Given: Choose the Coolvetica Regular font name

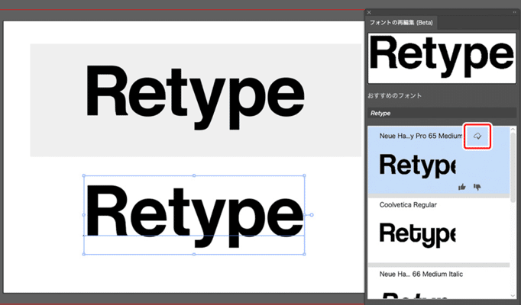Looking at the screenshot, I should click(x=408, y=205).
